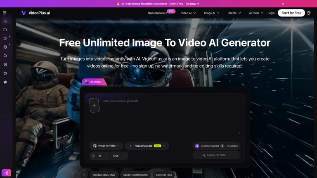
Task: Click the VideoPlus.ai logo
Action: pos(35,13)
